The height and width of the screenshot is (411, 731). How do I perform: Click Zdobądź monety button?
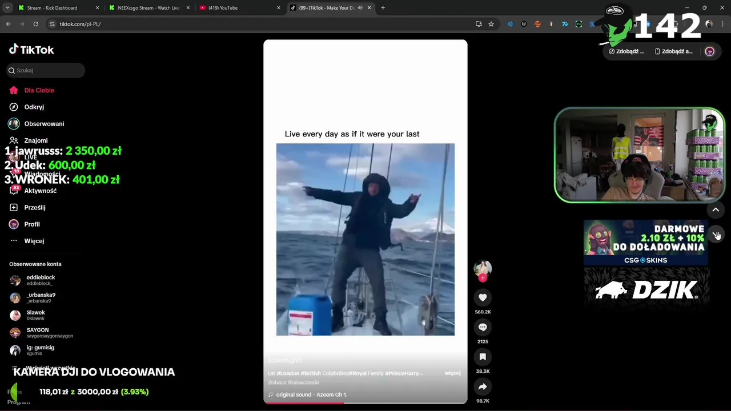point(626,51)
